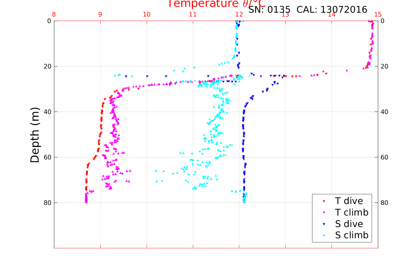
Task: Click the Temperature axis title
Action: [x=217, y=4]
